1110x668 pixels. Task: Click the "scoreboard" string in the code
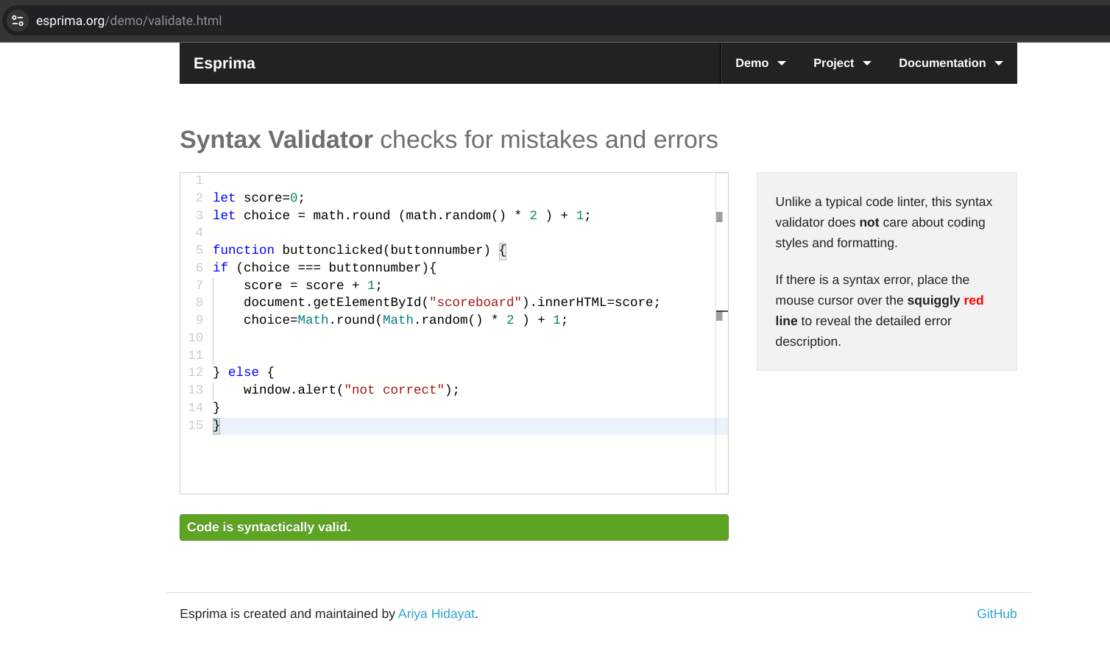pyautogui.click(x=476, y=302)
